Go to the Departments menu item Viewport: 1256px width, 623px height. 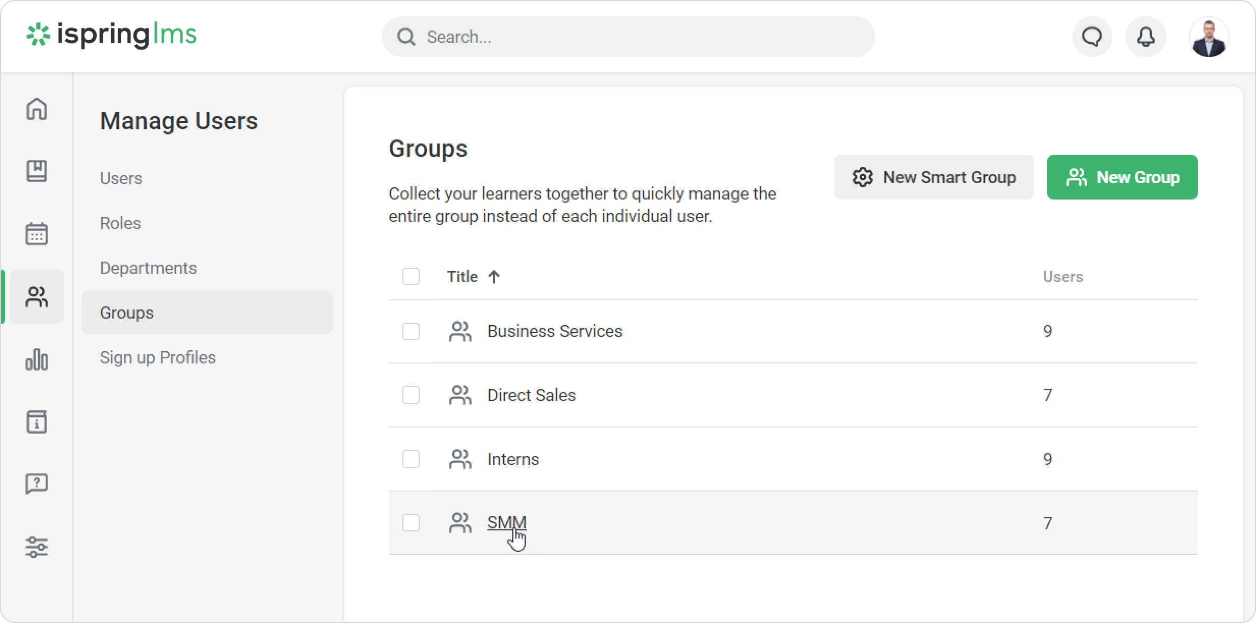[x=148, y=268]
